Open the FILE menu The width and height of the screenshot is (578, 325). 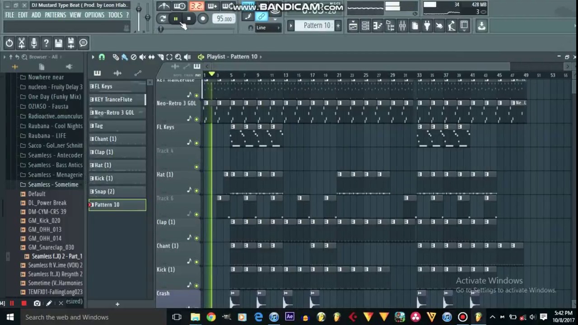[9, 15]
